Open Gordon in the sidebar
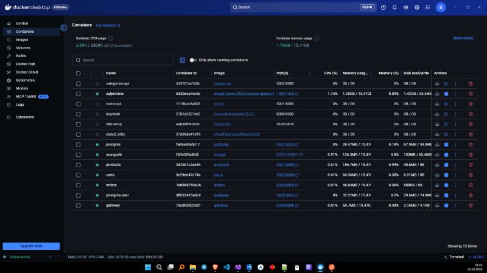This screenshot has height=273, width=487. (x=31, y=23)
